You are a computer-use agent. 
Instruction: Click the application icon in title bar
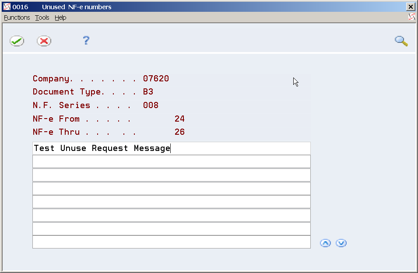(x=7, y=7)
